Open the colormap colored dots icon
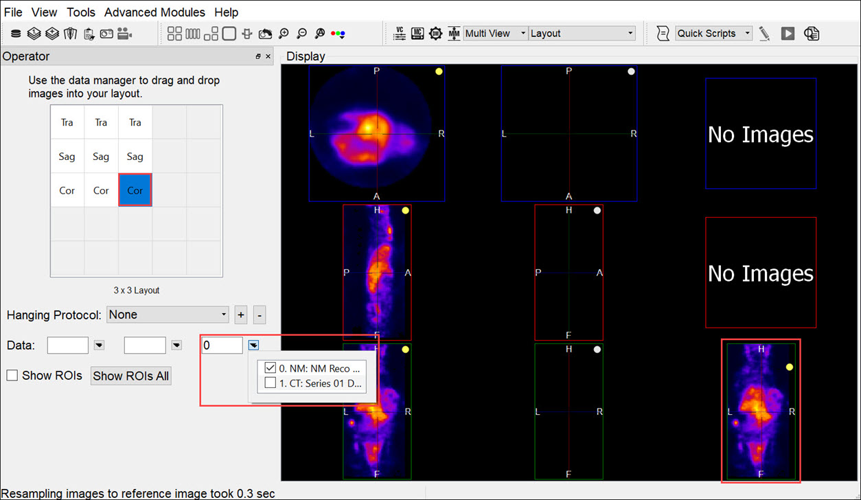 point(336,33)
